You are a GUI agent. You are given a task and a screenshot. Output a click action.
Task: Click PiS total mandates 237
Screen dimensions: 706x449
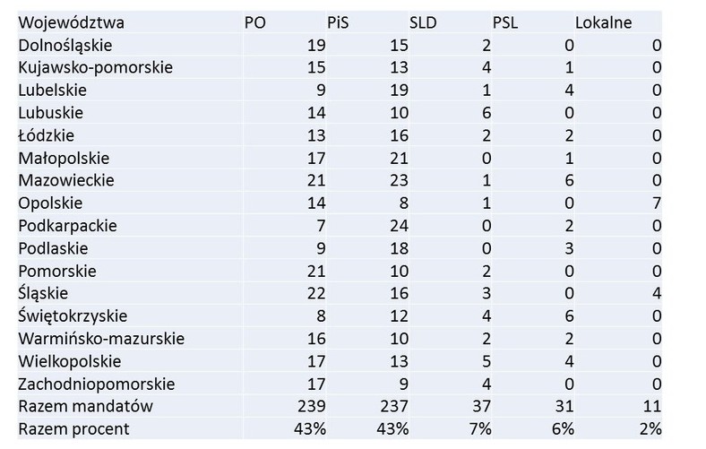(x=394, y=406)
